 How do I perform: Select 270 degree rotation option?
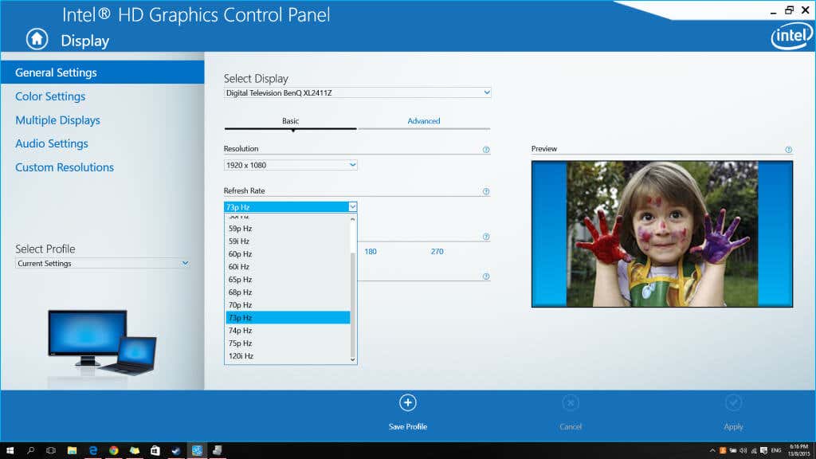[x=437, y=252]
